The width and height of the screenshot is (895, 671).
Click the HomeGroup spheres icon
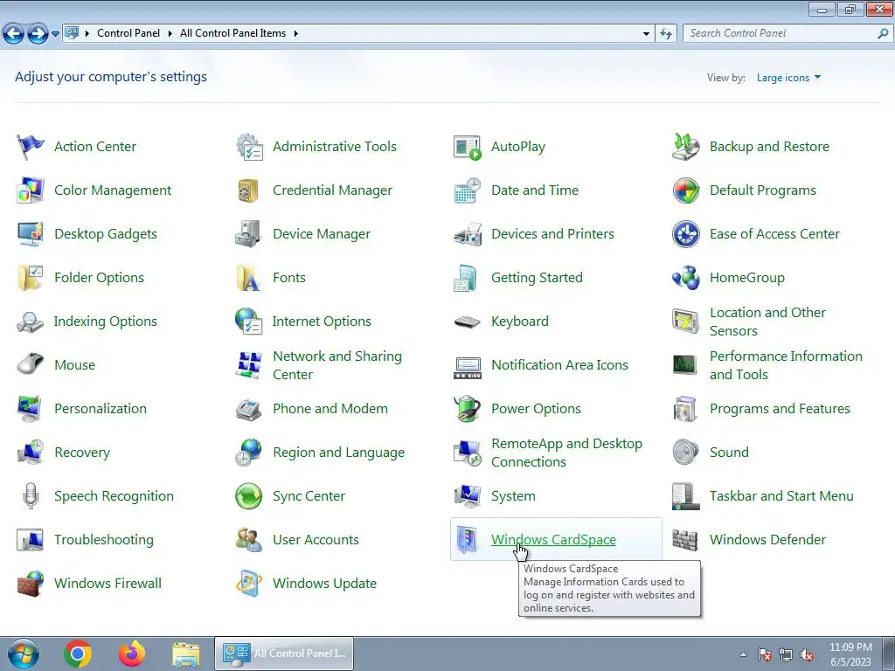point(686,278)
